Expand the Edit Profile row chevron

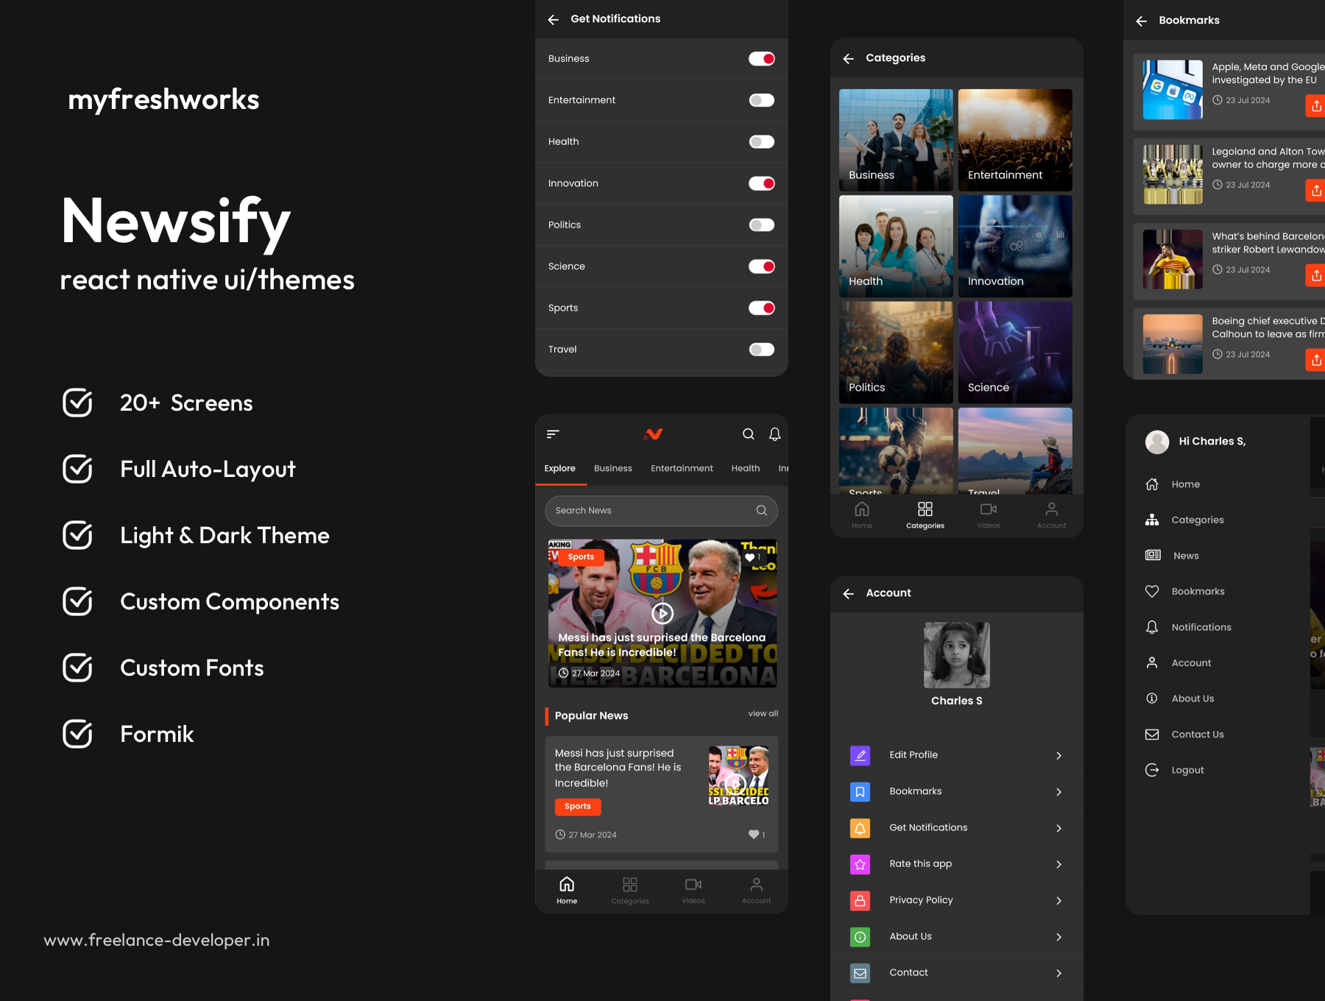pyautogui.click(x=1059, y=755)
